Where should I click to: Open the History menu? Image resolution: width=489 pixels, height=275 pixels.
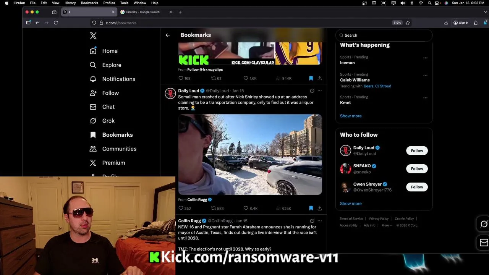point(70,3)
